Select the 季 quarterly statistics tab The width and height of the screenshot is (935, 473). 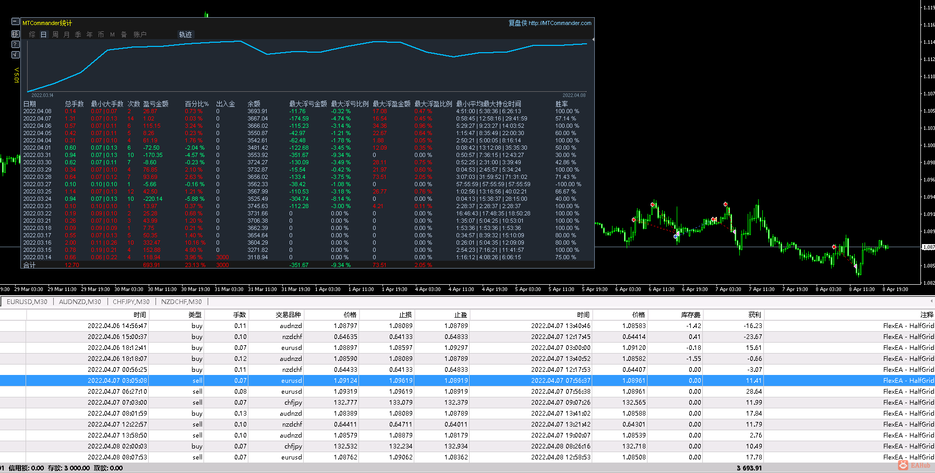78,34
